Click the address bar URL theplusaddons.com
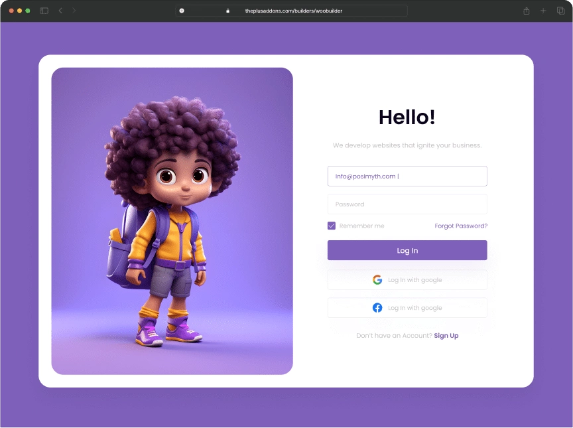Screen dimensions: 573x428 tap(293, 11)
